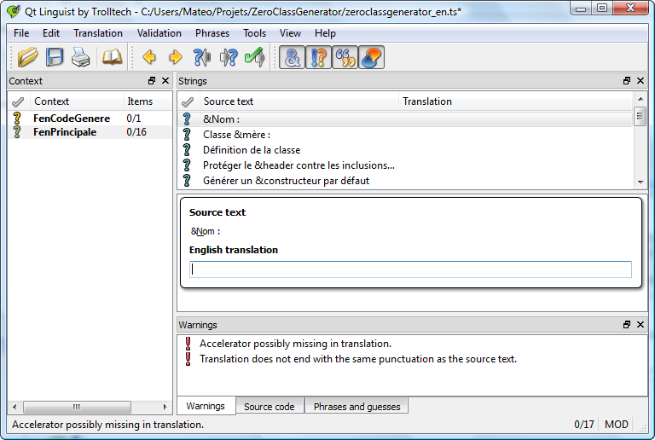Open phrase book via book icon
Image resolution: width=655 pixels, height=440 pixels.
[x=112, y=57]
